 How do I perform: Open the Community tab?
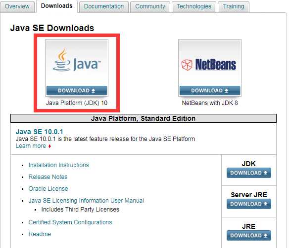(150, 6)
